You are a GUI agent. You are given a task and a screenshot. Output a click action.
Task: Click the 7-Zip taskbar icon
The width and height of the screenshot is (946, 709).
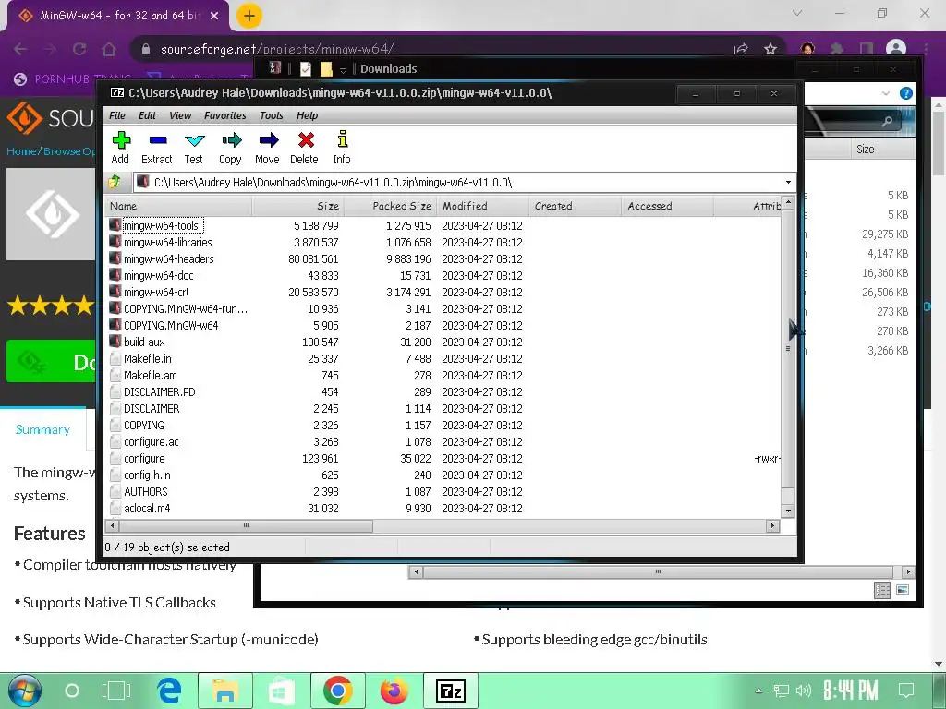pos(451,691)
